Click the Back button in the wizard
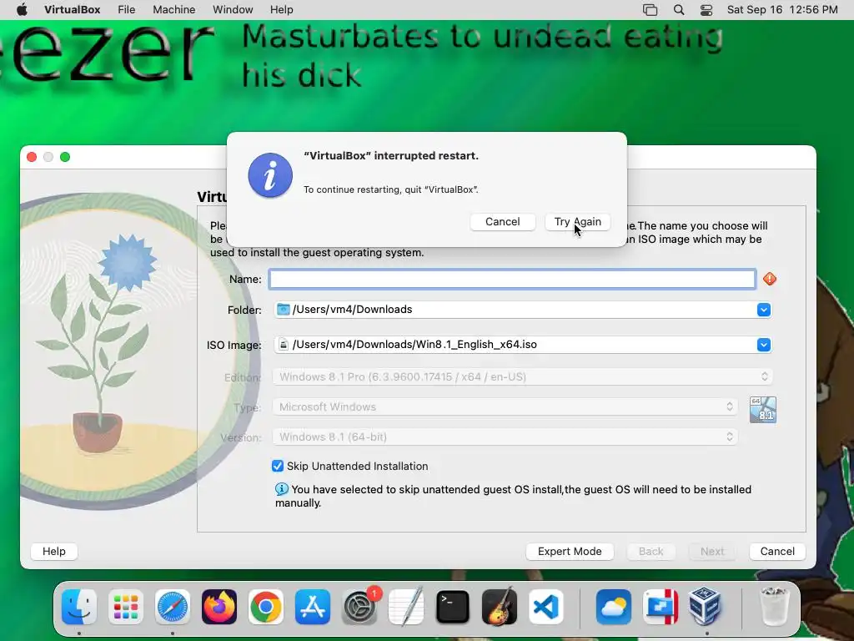The width and height of the screenshot is (854, 641). [x=651, y=551]
